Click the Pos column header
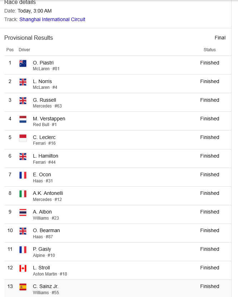238x297 pixels. 10,50
